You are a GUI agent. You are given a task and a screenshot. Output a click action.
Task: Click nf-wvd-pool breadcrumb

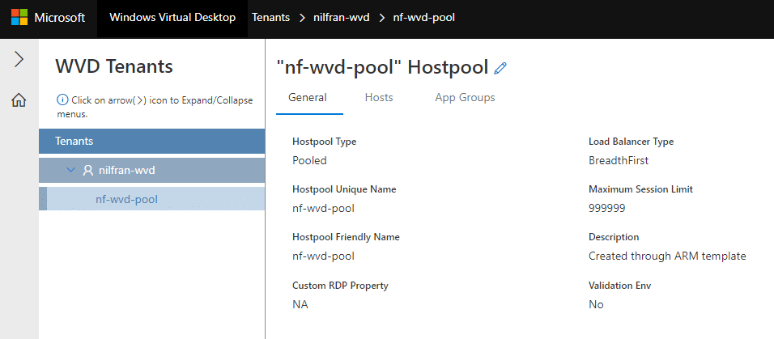point(424,18)
